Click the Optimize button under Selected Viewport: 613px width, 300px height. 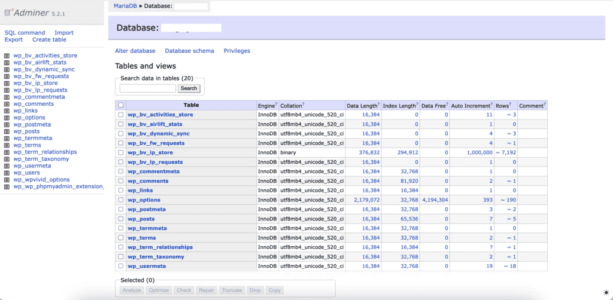159,290
